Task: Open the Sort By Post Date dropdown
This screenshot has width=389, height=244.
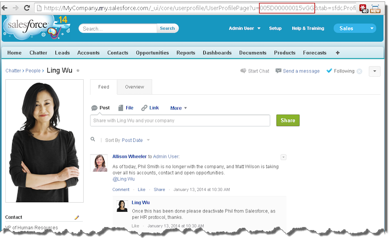Action: pos(136,140)
